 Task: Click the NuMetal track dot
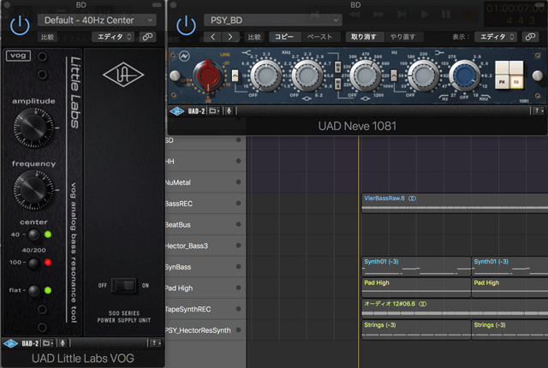(x=238, y=182)
